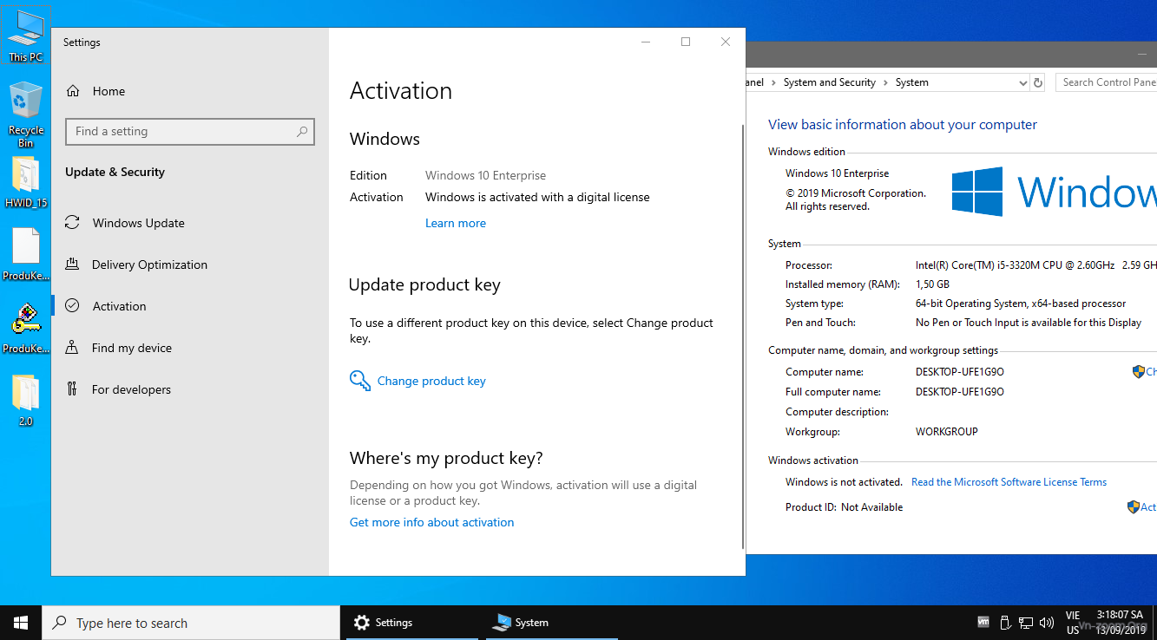Click 'Windows is not activated.' text
Screen dimensions: 1157x640
pos(844,482)
